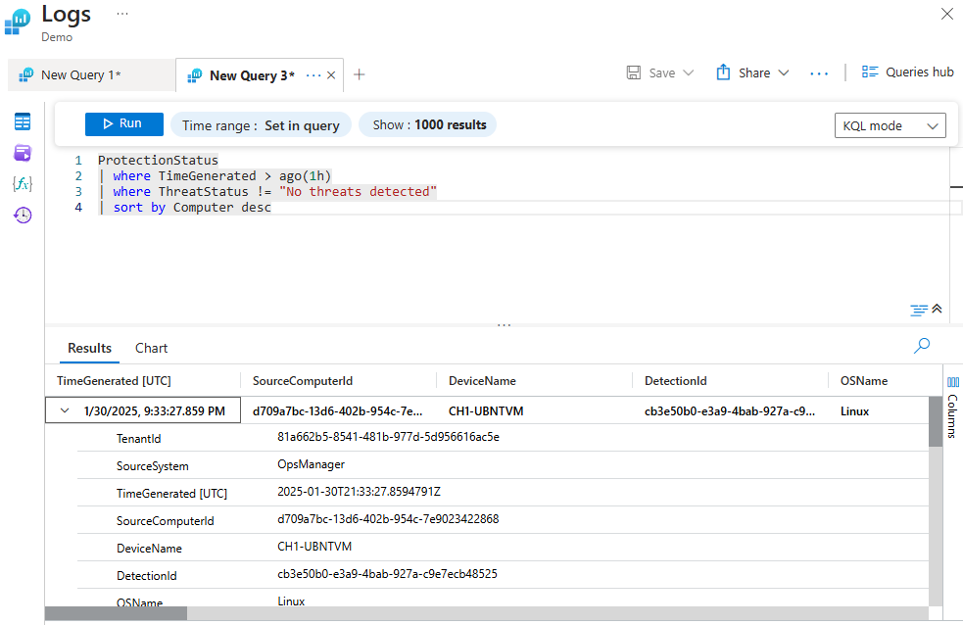Click the Save disk icon
This screenshot has height=625, width=963.
pyautogui.click(x=633, y=72)
